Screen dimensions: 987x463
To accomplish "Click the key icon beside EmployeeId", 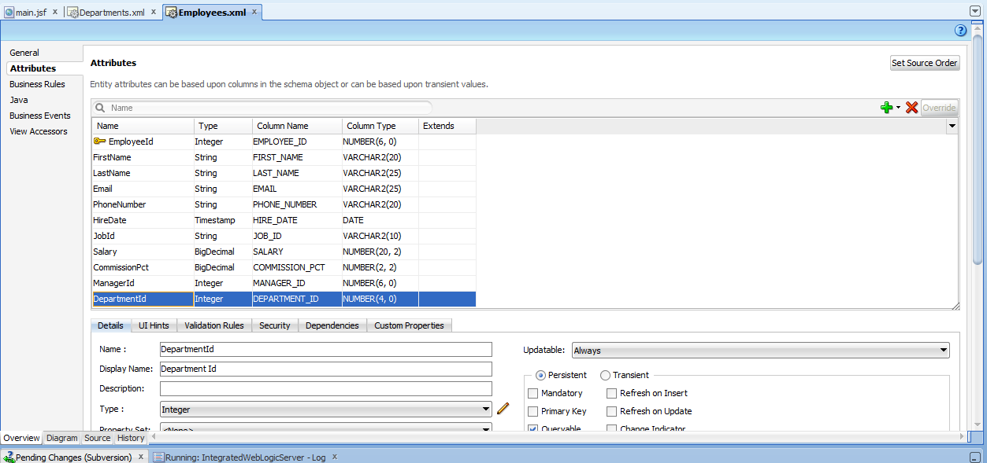I will coord(100,141).
